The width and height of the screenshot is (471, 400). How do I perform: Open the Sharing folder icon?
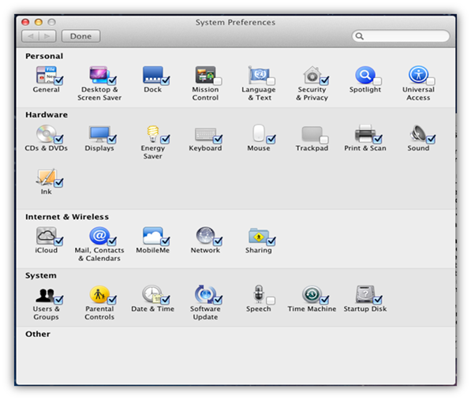click(258, 236)
